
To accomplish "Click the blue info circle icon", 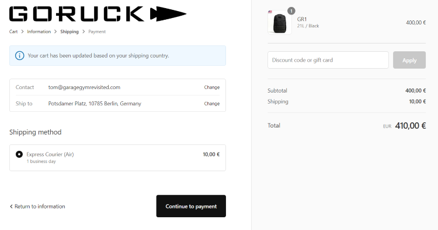I will (19, 55).
